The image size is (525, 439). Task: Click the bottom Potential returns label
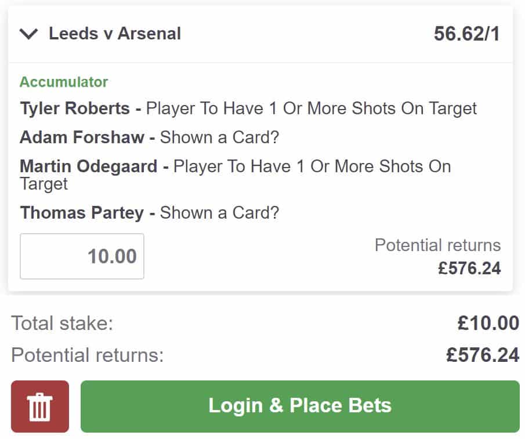88,355
